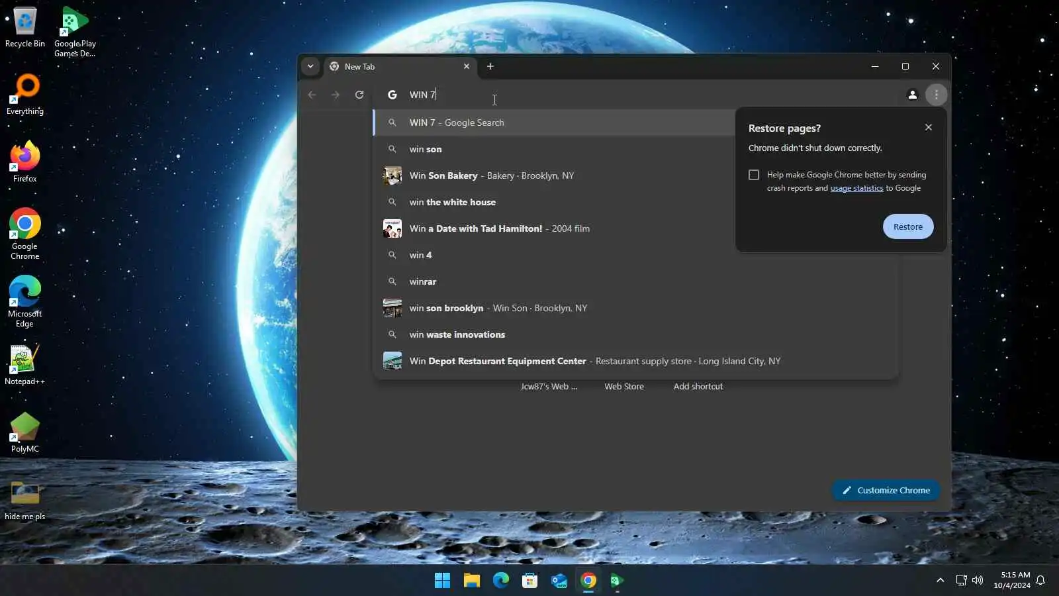Image resolution: width=1059 pixels, height=596 pixels.
Task: Click the Add shortcut tile
Action: [x=698, y=386]
